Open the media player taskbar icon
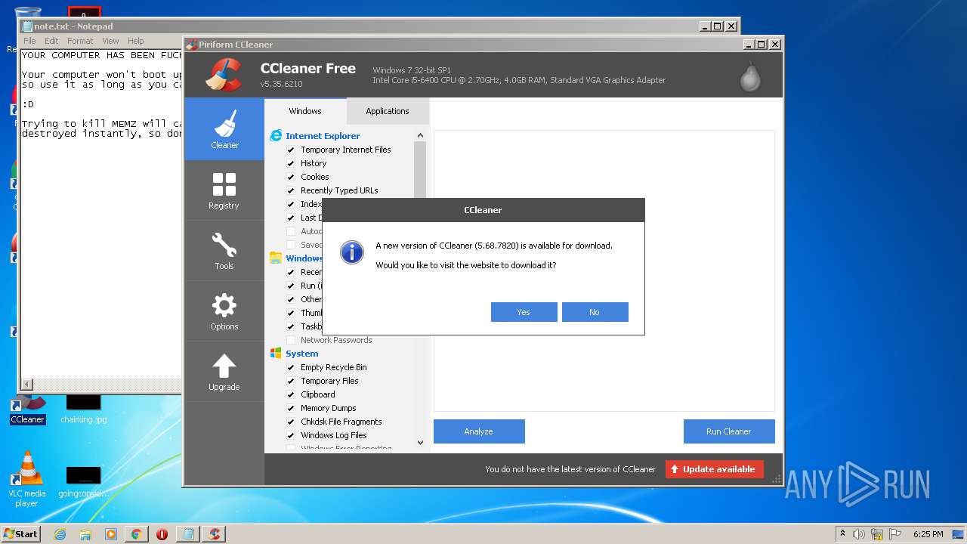Screen dimensions: 967x544 point(111,534)
